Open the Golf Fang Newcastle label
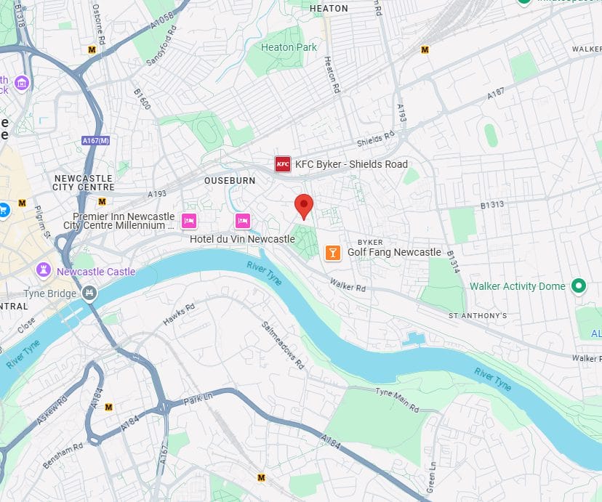 [394, 252]
